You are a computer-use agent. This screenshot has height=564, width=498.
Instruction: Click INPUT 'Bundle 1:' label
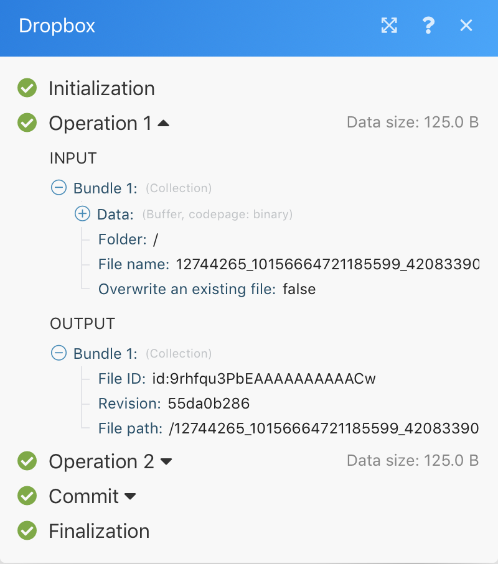click(105, 188)
